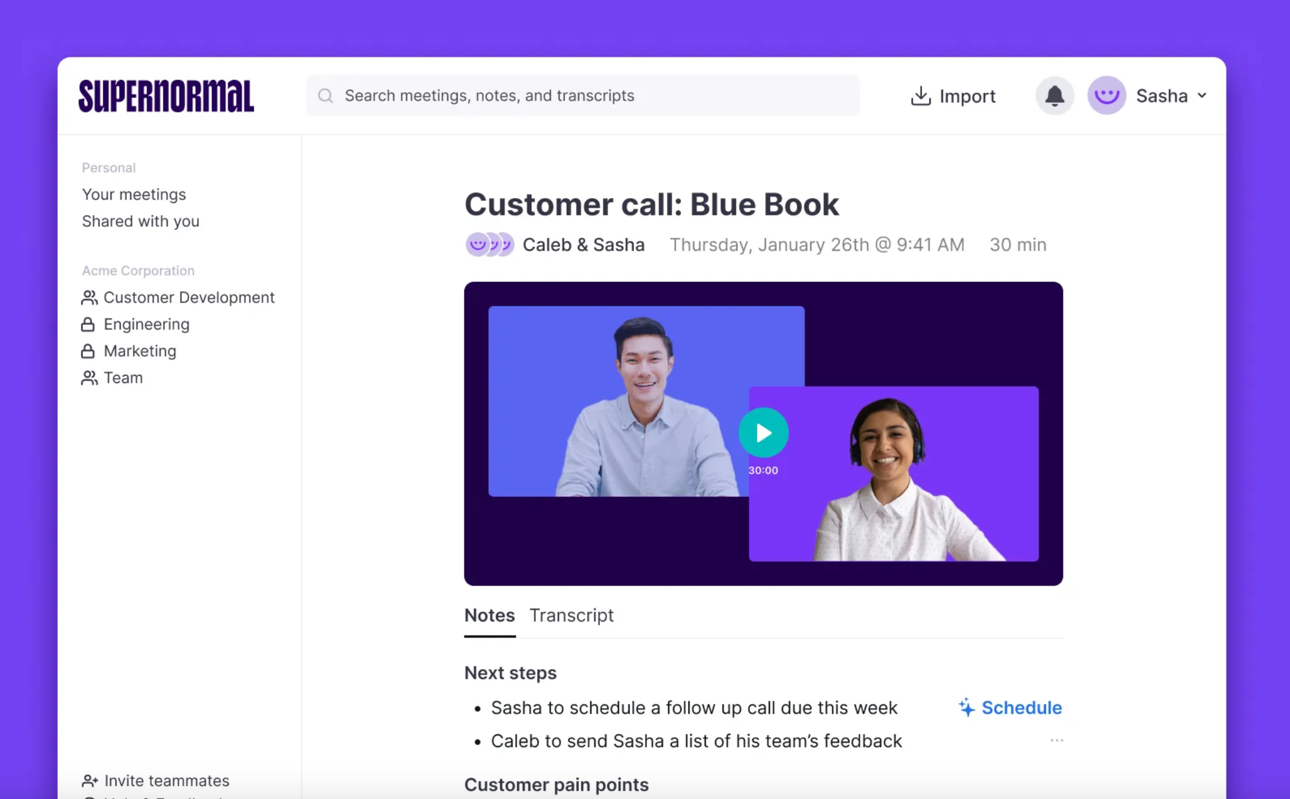Screen dimensions: 1290x799
Task: Open Your meetings in sidebar
Action: pos(134,195)
